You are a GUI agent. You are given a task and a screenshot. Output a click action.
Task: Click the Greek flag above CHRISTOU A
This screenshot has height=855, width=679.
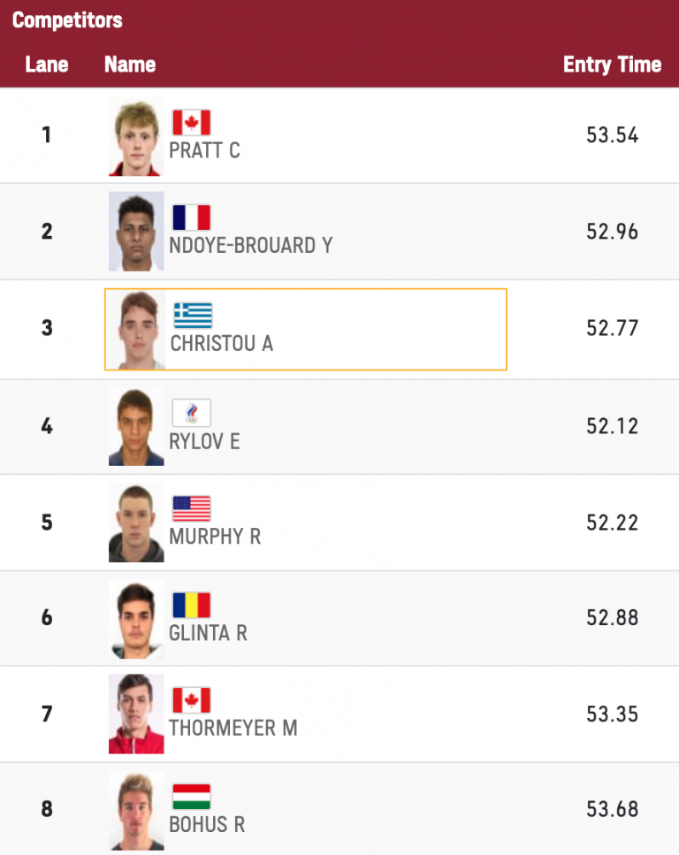tap(193, 315)
